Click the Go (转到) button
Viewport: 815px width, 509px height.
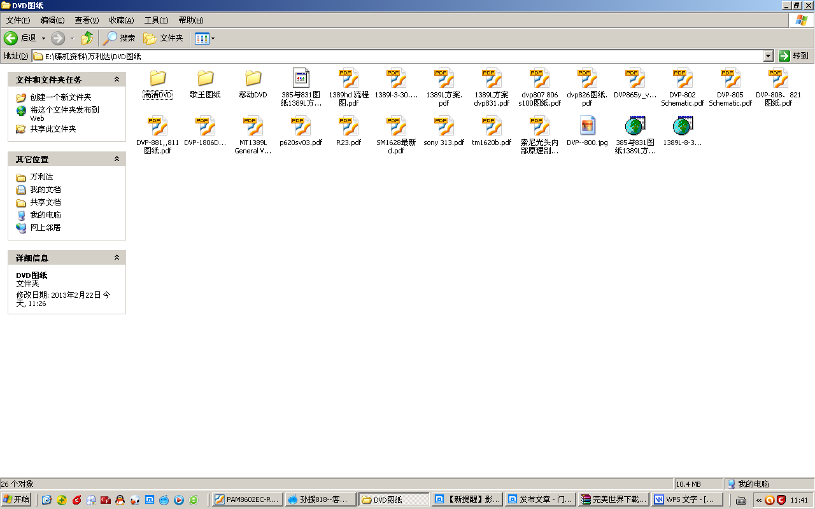[793, 56]
